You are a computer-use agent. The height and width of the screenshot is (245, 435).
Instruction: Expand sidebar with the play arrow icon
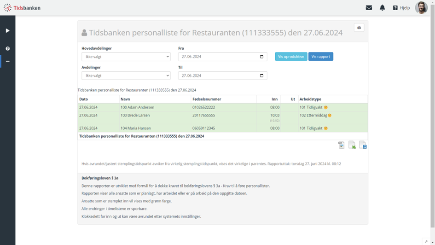click(7, 30)
